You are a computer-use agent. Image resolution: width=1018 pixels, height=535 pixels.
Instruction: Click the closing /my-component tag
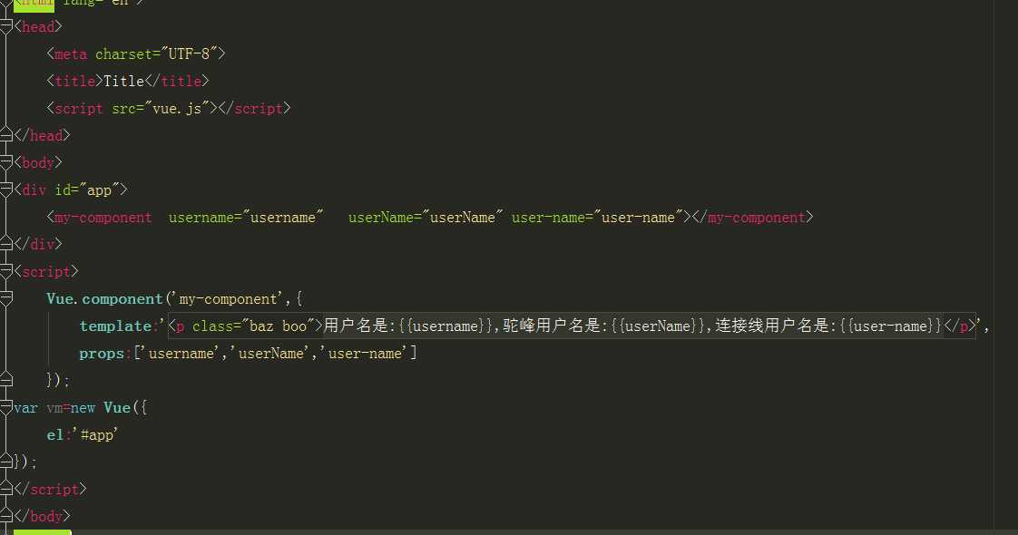coord(752,218)
